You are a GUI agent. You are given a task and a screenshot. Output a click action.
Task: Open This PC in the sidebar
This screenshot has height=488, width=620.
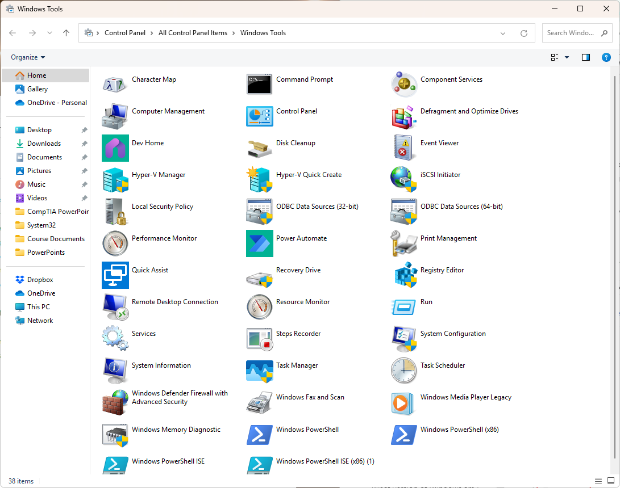click(38, 307)
